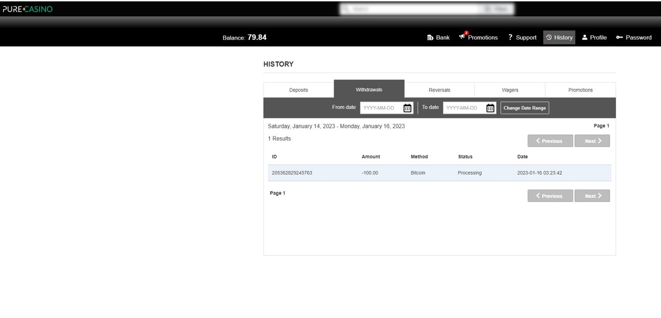Select the Withdrawals tab
Screen dimensions: 661x318
click(x=369, y=89)
